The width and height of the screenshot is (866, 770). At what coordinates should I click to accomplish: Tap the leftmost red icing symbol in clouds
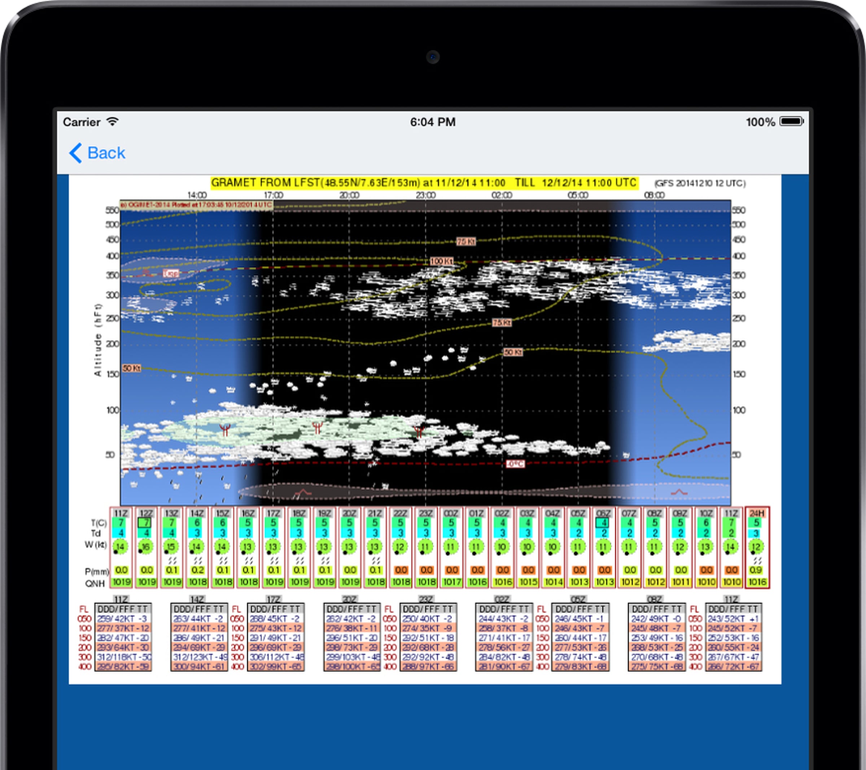(225, 430)
